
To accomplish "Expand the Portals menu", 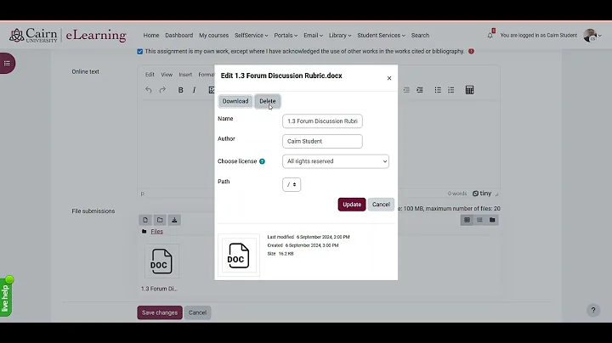I will pyautogui.click(x=286, y=35).
